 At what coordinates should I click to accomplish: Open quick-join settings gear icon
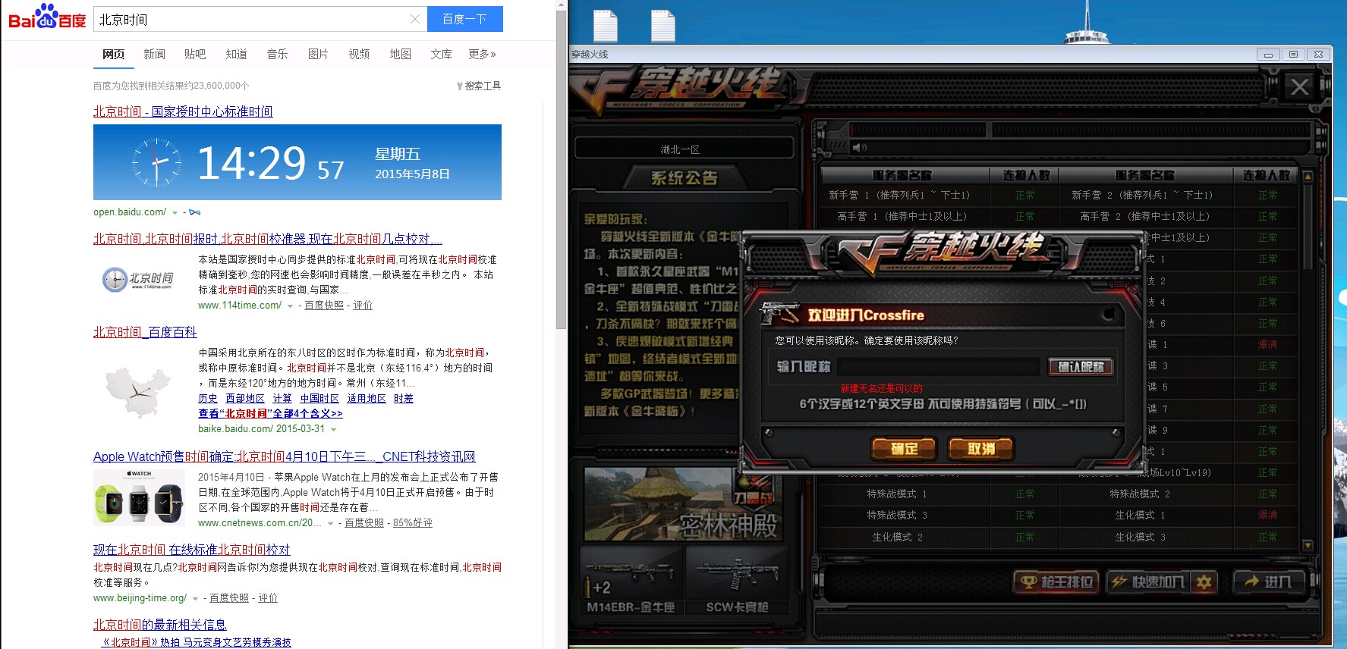coord(1204,582)
